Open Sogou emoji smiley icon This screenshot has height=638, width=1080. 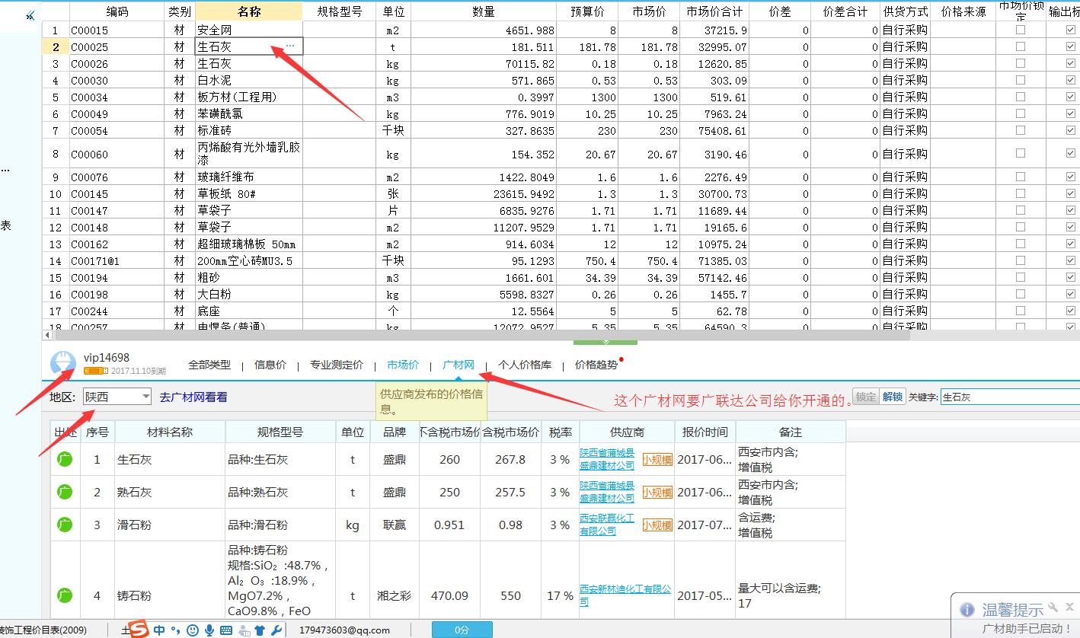193,630
